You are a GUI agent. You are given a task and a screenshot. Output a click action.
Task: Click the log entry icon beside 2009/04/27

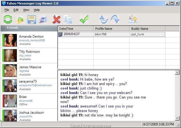click(x=60, y=34)
